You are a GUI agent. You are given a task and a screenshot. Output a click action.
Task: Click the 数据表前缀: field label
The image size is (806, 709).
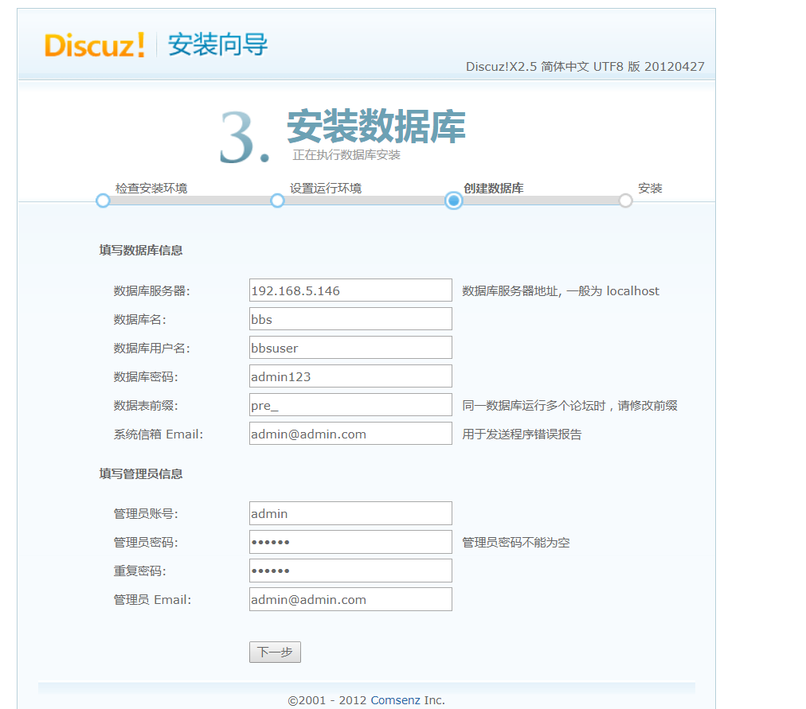point(146,406)
